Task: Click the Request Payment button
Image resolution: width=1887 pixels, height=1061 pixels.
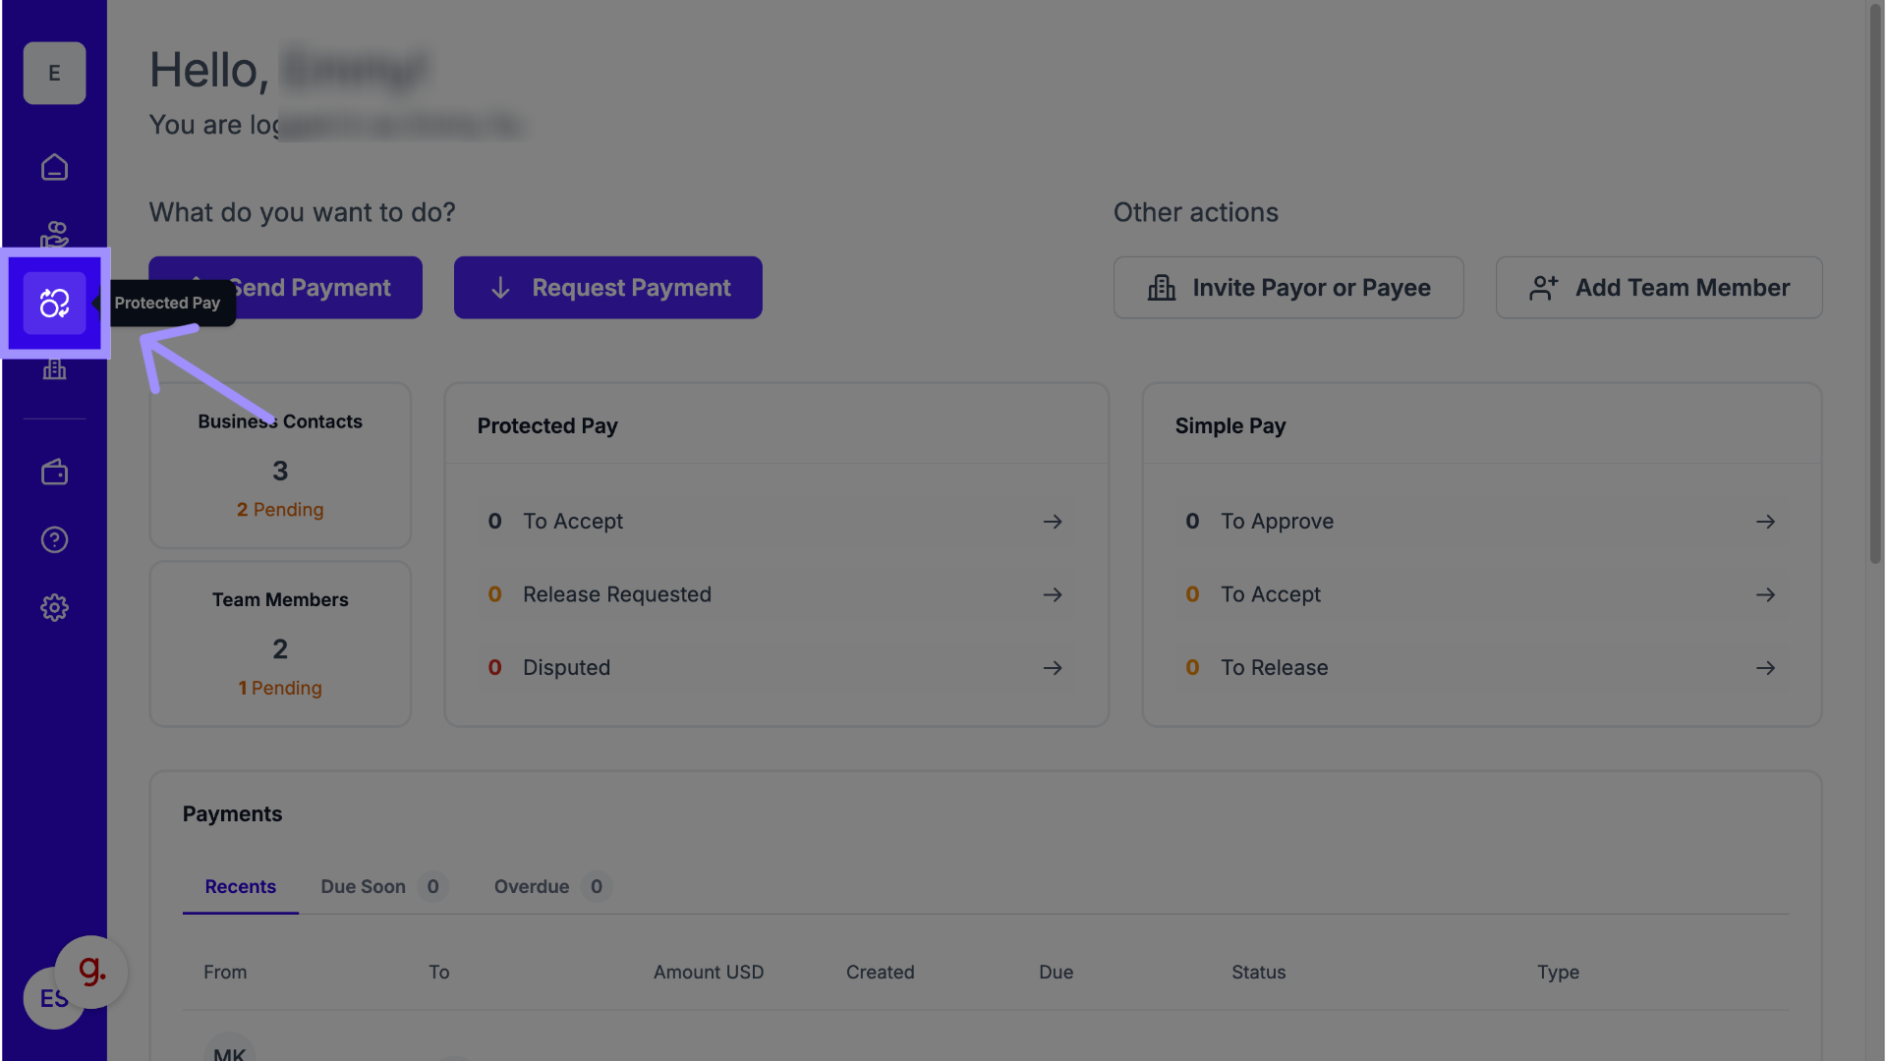Action: click(x=607, y=288)
